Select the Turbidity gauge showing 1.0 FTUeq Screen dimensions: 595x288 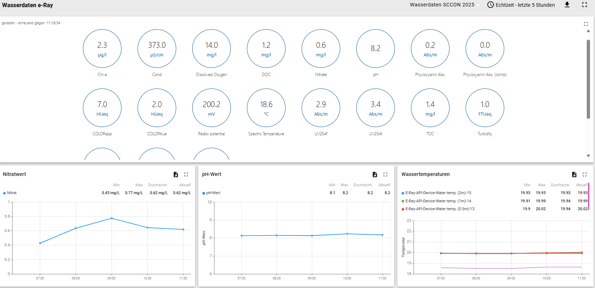(485, 108)
